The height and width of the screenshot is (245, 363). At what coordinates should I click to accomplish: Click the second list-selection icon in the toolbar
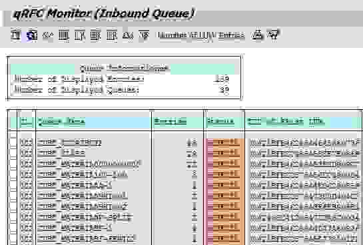coord(80,35)
